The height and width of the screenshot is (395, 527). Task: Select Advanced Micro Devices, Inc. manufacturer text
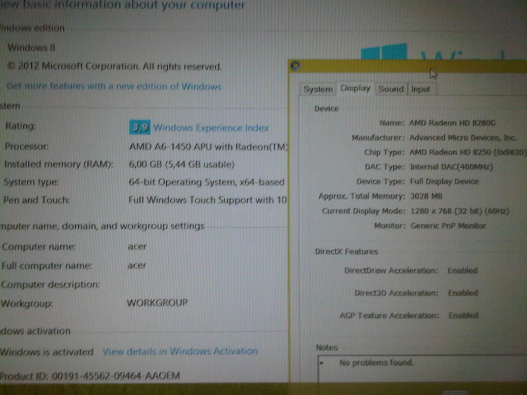(463, 138)
